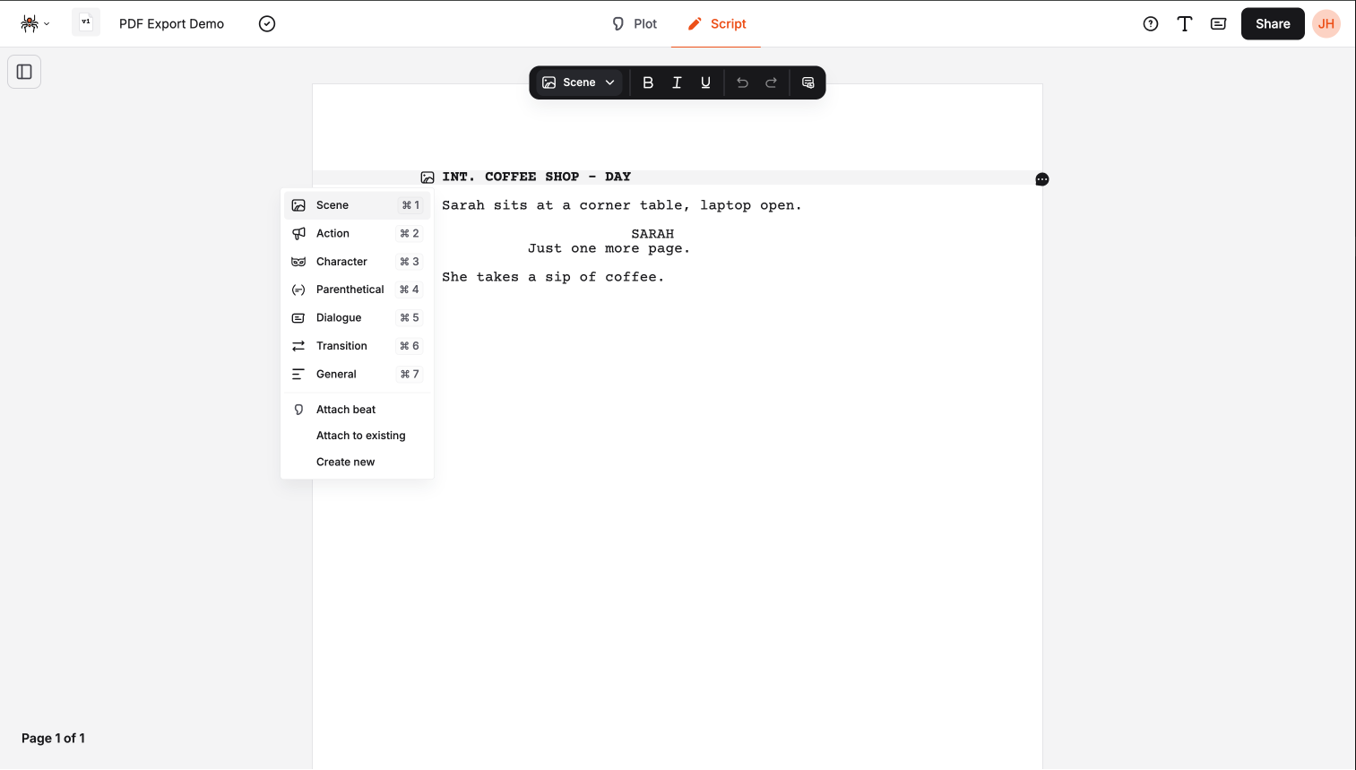The height and width of the screenshot is (770, 1356).
Task: Click the text formatting icon near Share
Action: (1184, 23)
